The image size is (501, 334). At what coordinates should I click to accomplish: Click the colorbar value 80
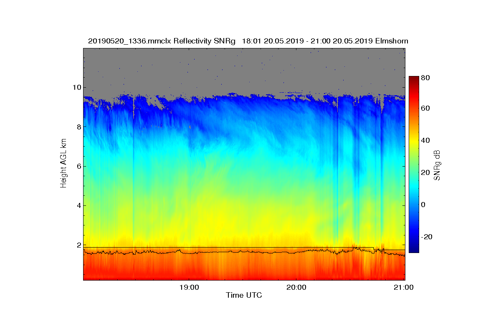pyautogui.click(x=426, y=77)
